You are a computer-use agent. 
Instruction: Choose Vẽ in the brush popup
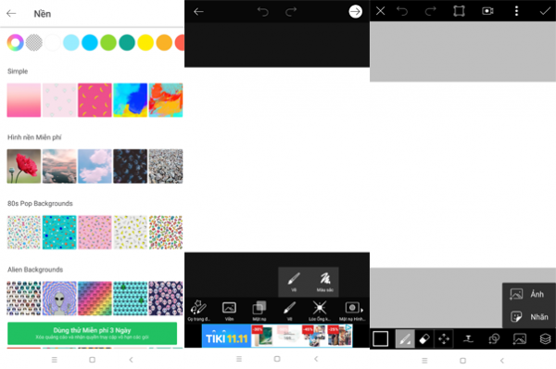click(294, 282)
